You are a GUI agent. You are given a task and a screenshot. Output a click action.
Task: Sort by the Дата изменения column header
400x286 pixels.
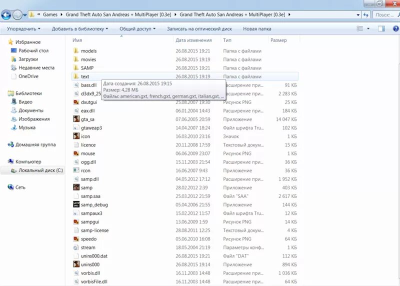point(193,40)
